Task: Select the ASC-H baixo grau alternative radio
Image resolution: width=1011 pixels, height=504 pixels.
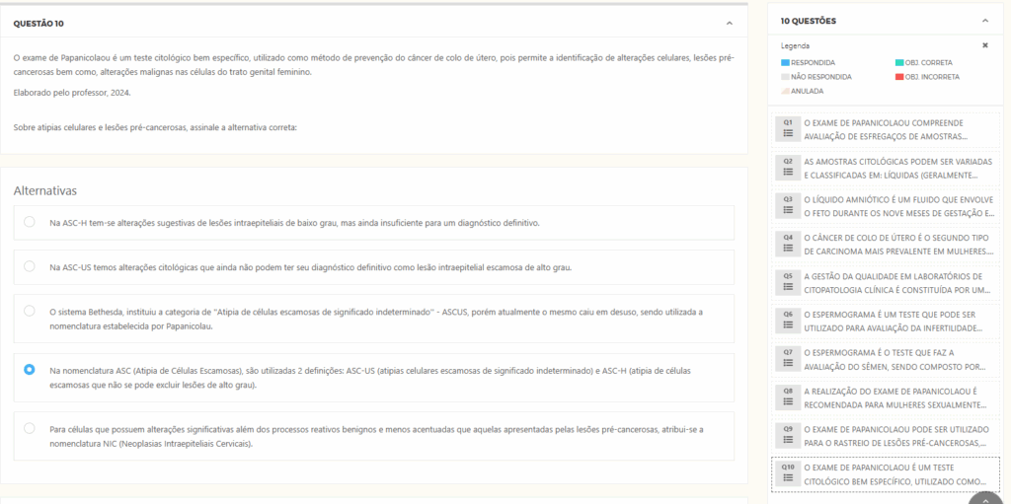Action: 30,222
